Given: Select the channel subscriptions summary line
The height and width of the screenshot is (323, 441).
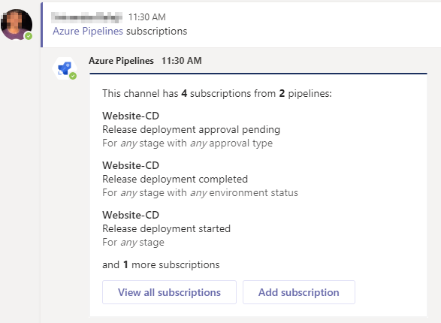Looking at the screenshot, I should coord(217,93).
